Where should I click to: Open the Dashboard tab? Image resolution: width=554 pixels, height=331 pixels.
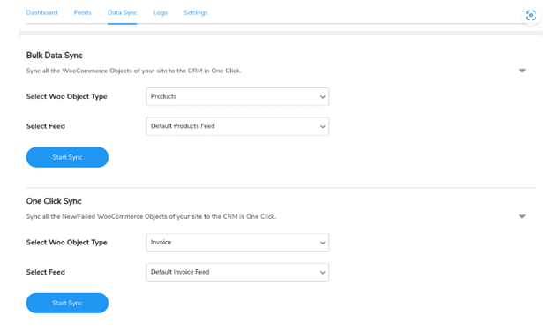click(x=41, y=12)
